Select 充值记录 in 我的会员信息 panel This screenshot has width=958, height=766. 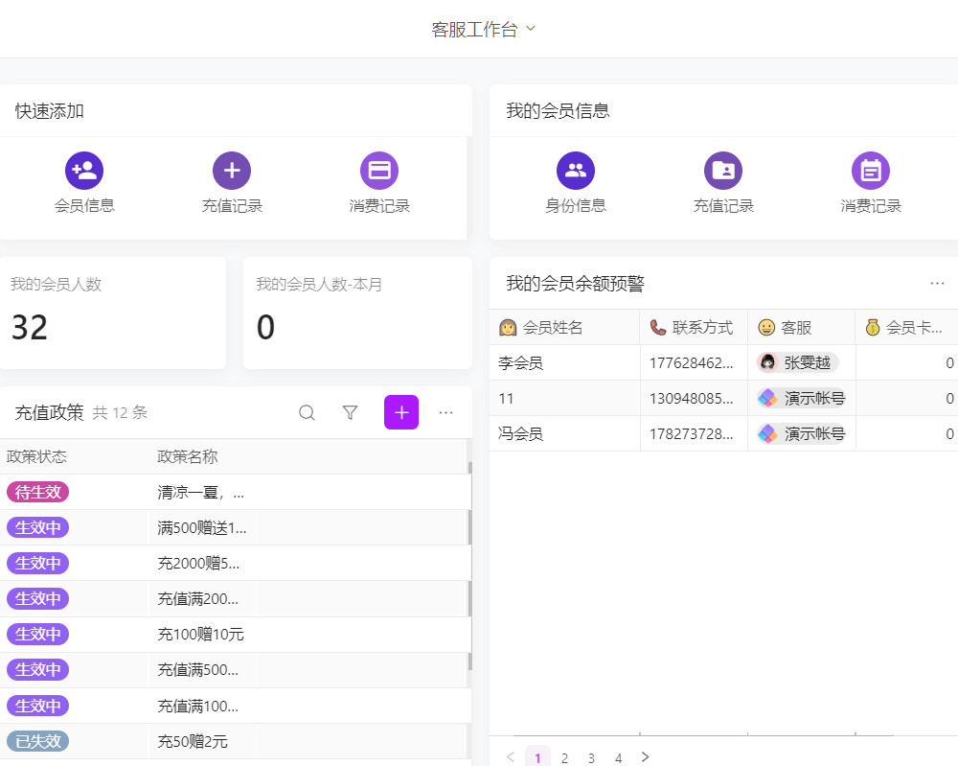pyautogui.click(x=723, y=170)
